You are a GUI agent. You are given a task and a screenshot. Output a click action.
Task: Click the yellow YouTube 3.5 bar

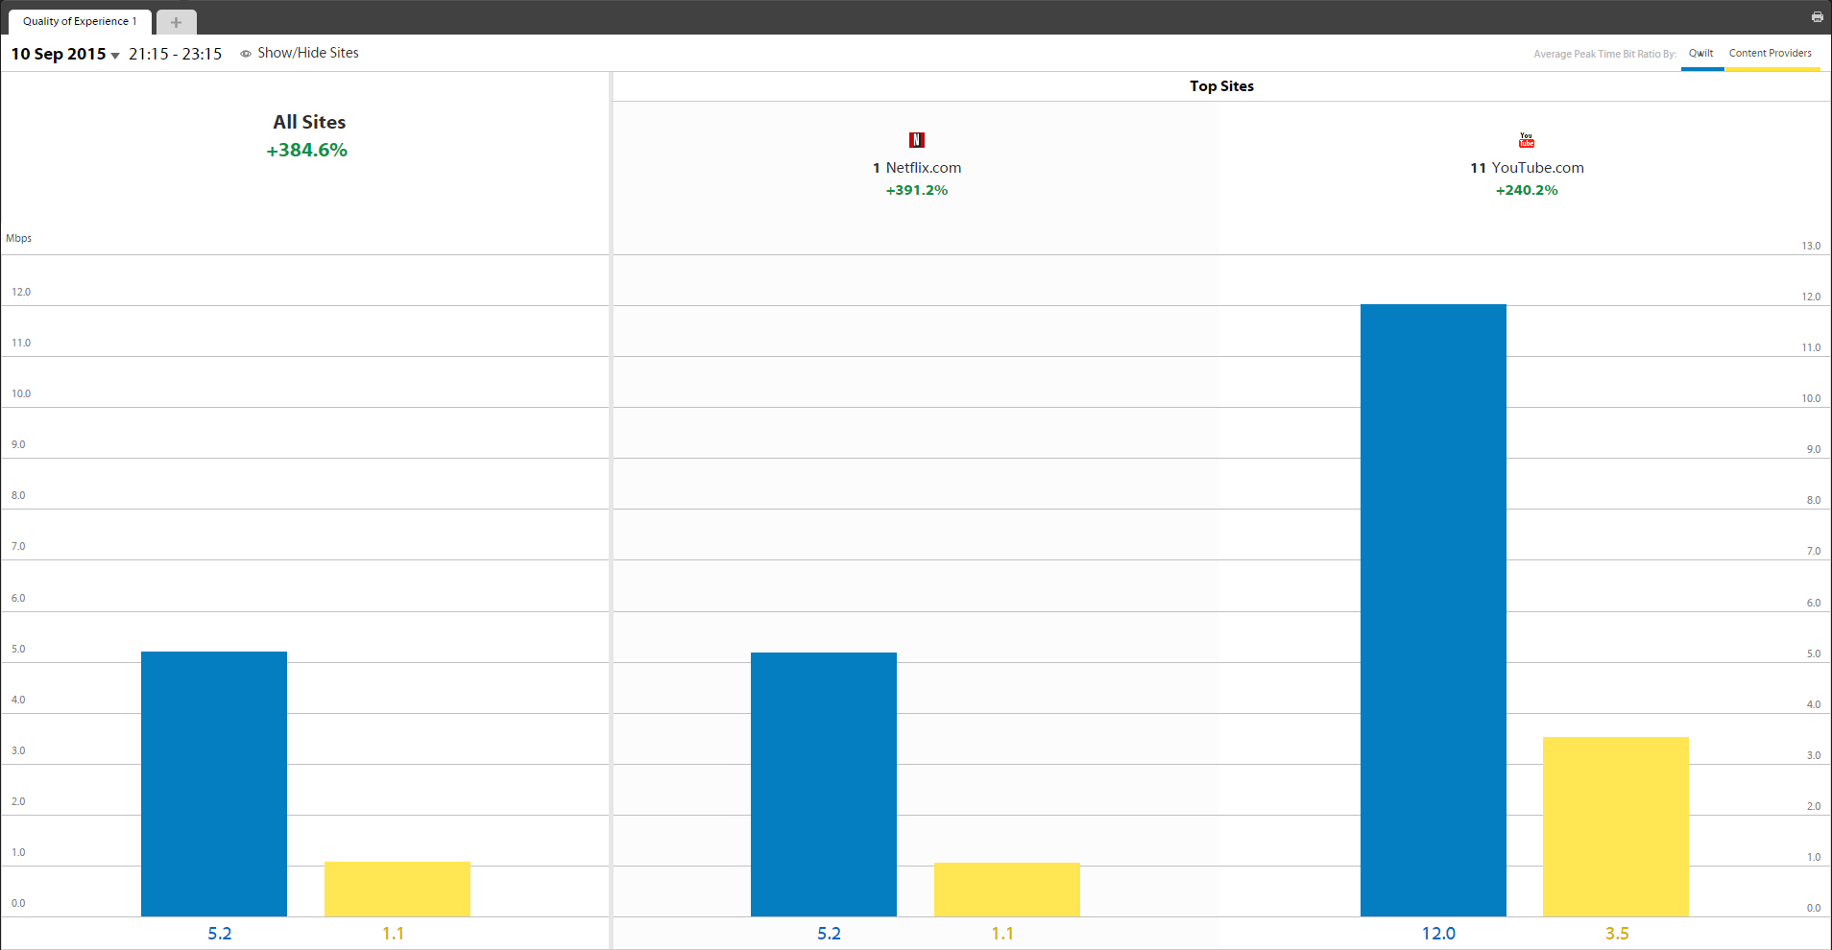coord(1616,826)
